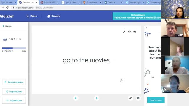
Task: Flip the card showing go to the movies
Action: click(x=86, y=60)
